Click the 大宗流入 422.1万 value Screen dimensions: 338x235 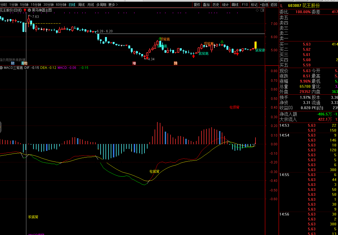point(325,119)
